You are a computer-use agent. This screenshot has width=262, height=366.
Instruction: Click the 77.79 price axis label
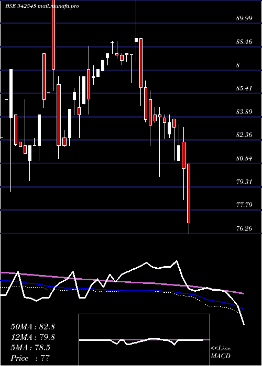[x=244, y=205]
